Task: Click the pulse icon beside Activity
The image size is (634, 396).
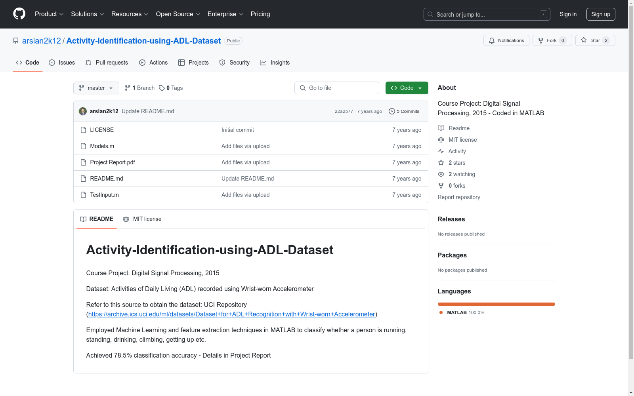Action: (441, 151)
